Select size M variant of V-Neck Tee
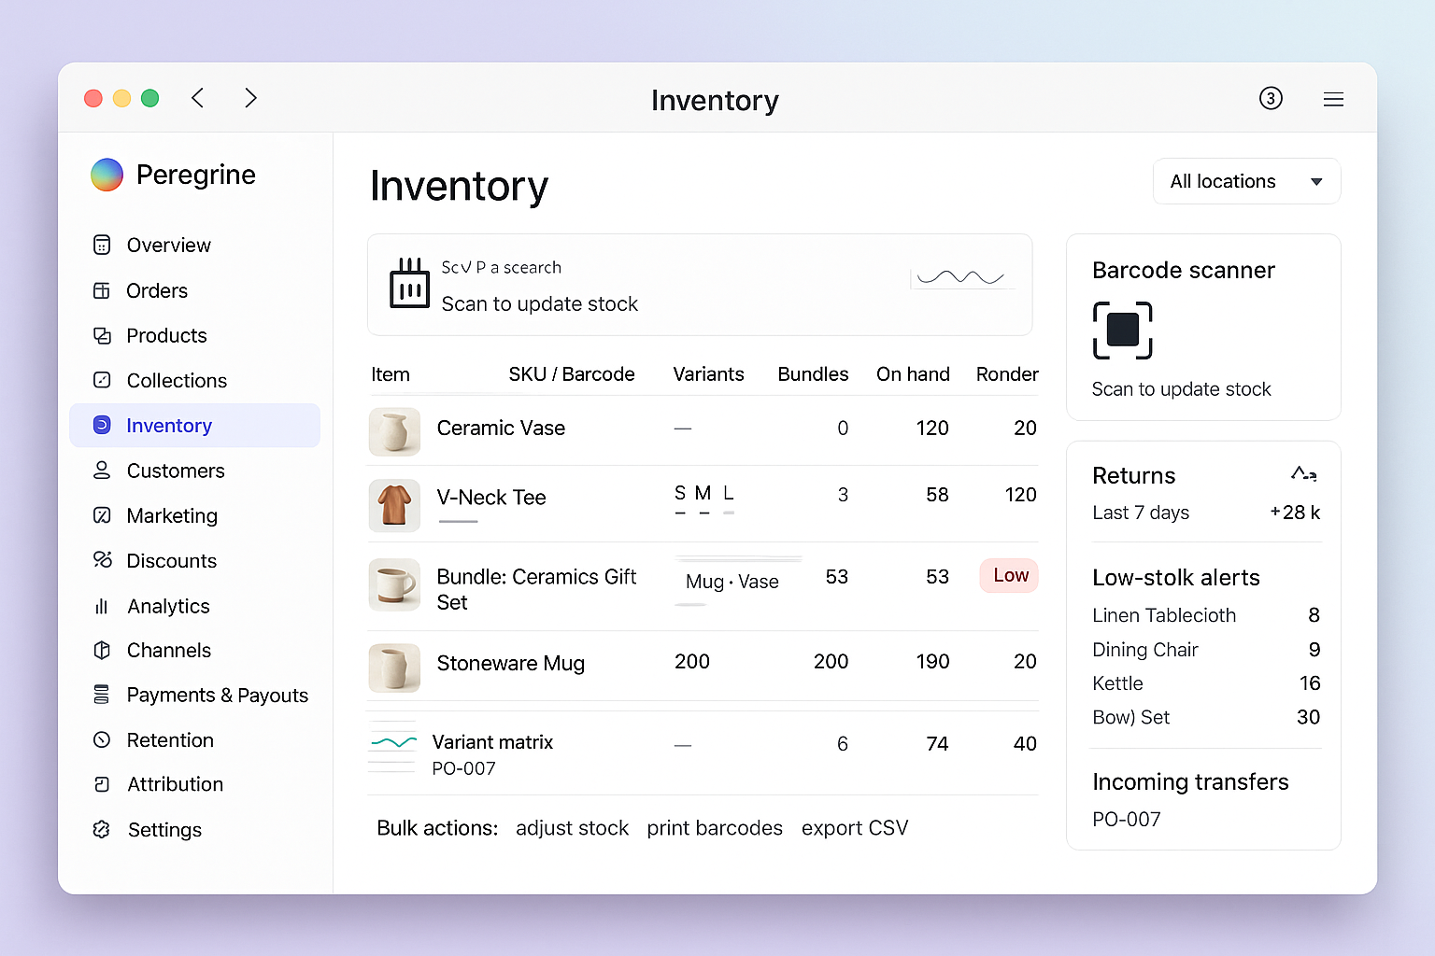Viewport: 1435px width, 956px height. 703,493
